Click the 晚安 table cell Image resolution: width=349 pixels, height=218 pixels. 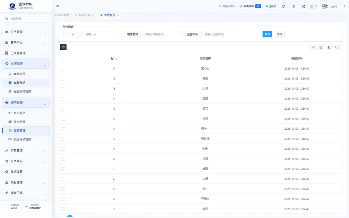[205, 79]
